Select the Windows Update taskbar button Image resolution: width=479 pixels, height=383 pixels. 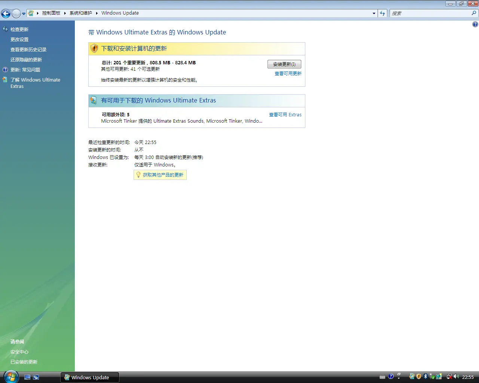90,377
